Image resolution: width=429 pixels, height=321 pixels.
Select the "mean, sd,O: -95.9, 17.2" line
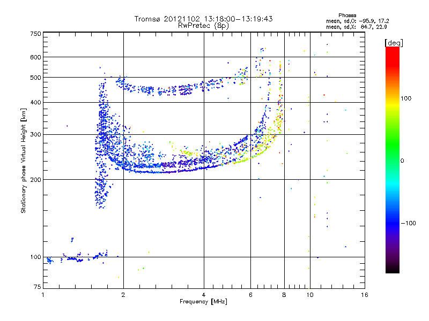point(357,21)
